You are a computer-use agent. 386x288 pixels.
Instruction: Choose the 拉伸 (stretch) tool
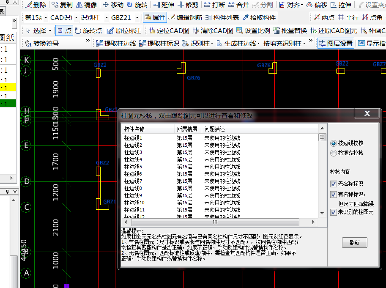pyautogui.click(x=341, y=5)
